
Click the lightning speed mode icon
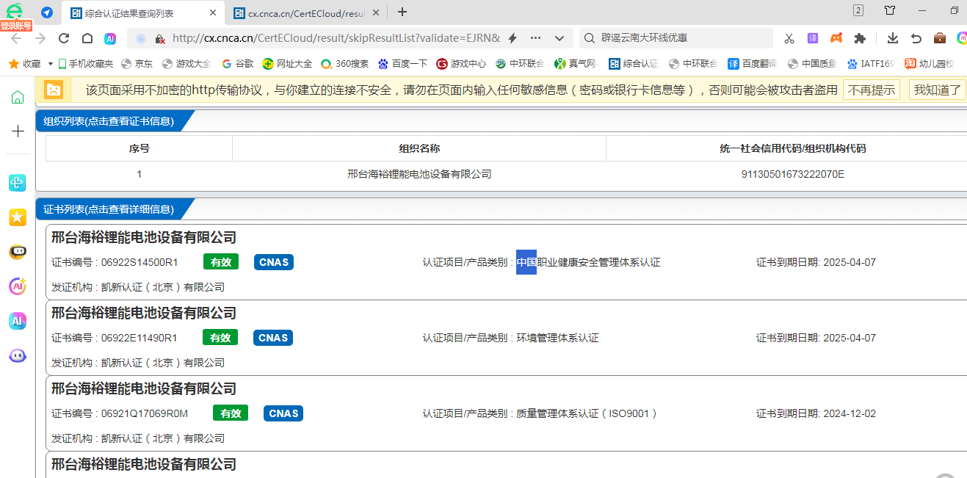tap(513, 38)
